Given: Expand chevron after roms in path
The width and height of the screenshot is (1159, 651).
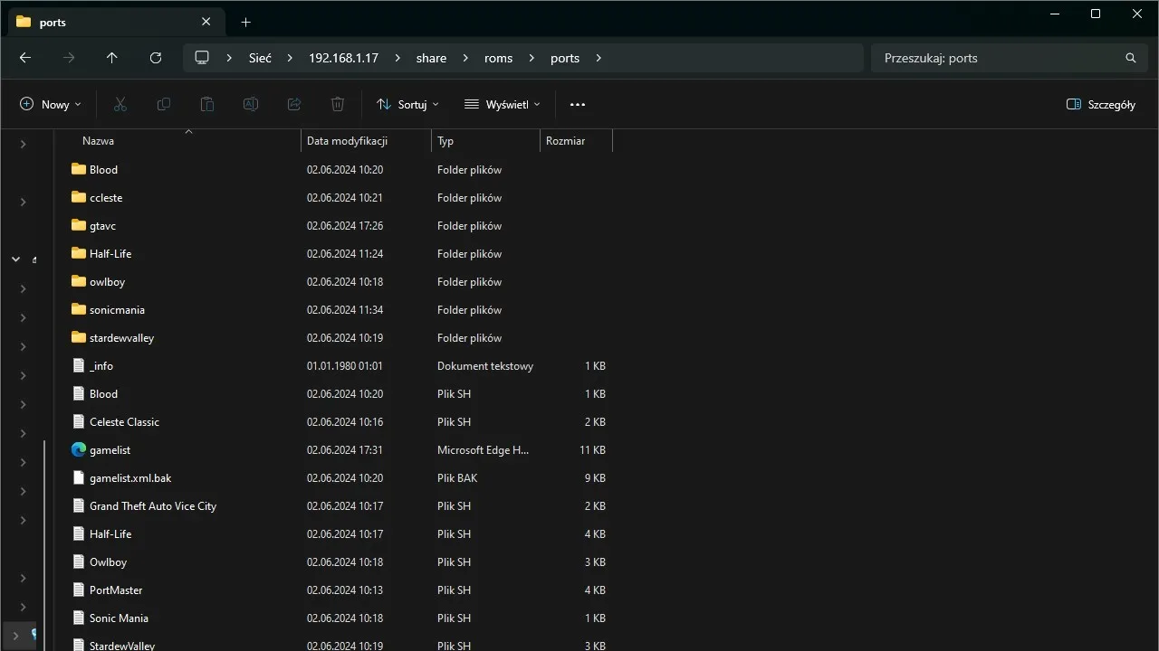Looking at the screenshot, I should coord(532,58).
